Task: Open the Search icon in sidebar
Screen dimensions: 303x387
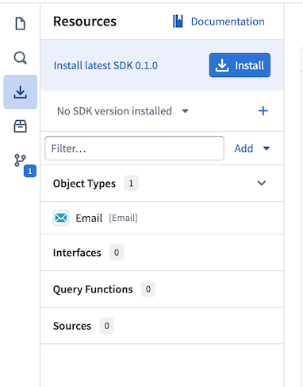Action: point(20,58)
